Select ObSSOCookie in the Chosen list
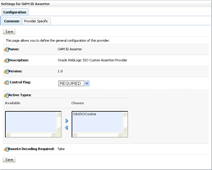Viewport: 212px width, 170px height. point(85,114)
